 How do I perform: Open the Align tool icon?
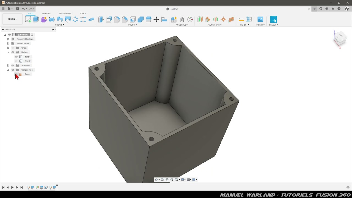coord(164,20)
